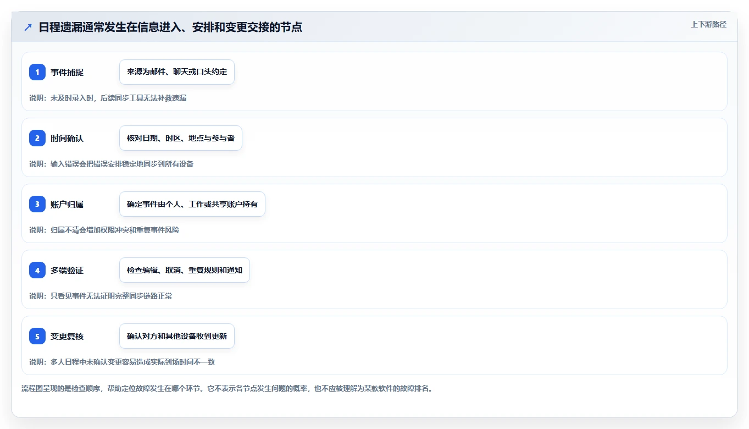This screenshot has width=749, height=429.
Task: Click the 确定事件由个人、工作或共享账户持有 box
Action: [x=192, y=204]
